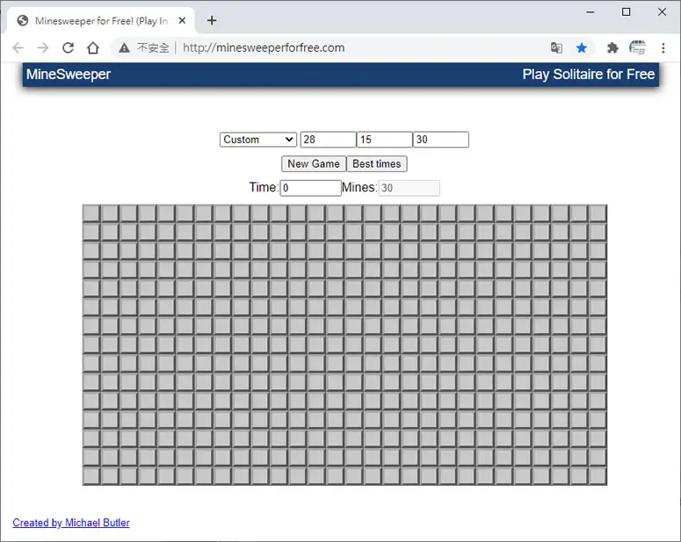Minimize the browser window
This screenshot has height=542, width=681.
point(590,12)
